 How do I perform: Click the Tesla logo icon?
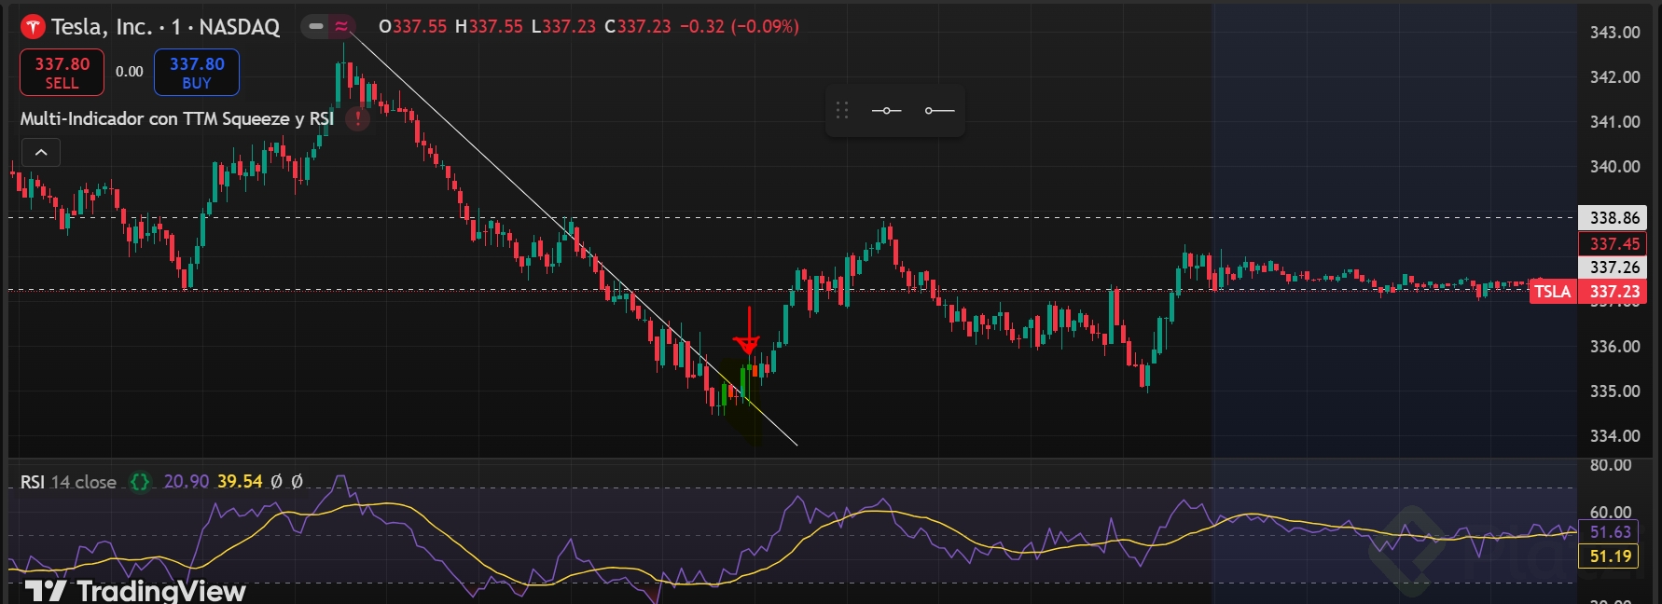pyautogui.click(x=33, y=27)
